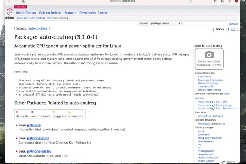Open python3 dependency link
246x164 pixels.
pyautogui.click(x=34, y=125)
